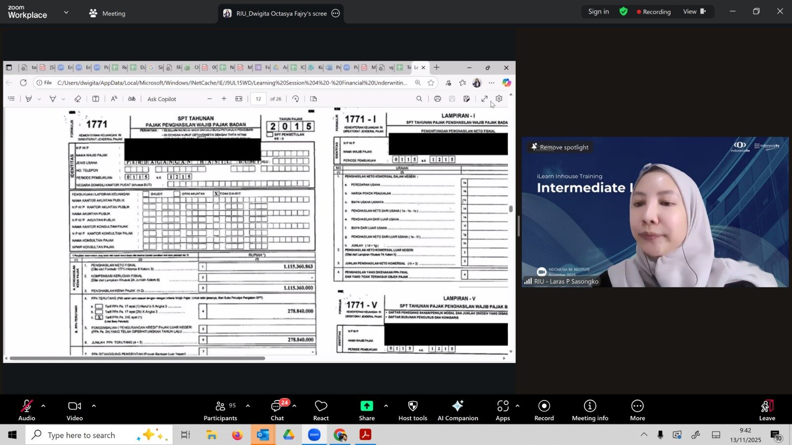Open the Zoom Workplace dropdown chevron
792x445 pixels.
point(66,12)
